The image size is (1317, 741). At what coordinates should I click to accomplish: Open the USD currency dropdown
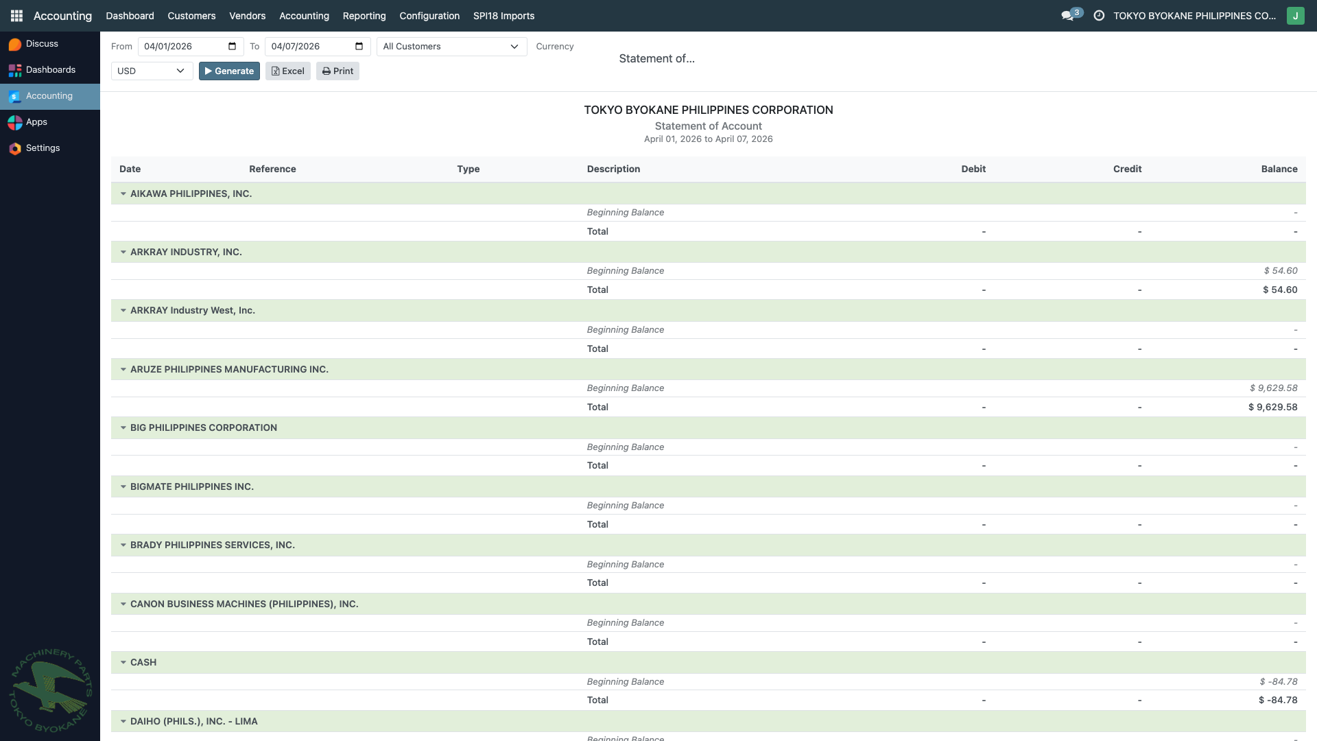click(152, 71)
